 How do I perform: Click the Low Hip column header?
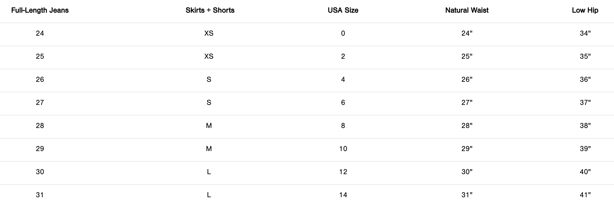pyautogui.click(x=585, y=10)
